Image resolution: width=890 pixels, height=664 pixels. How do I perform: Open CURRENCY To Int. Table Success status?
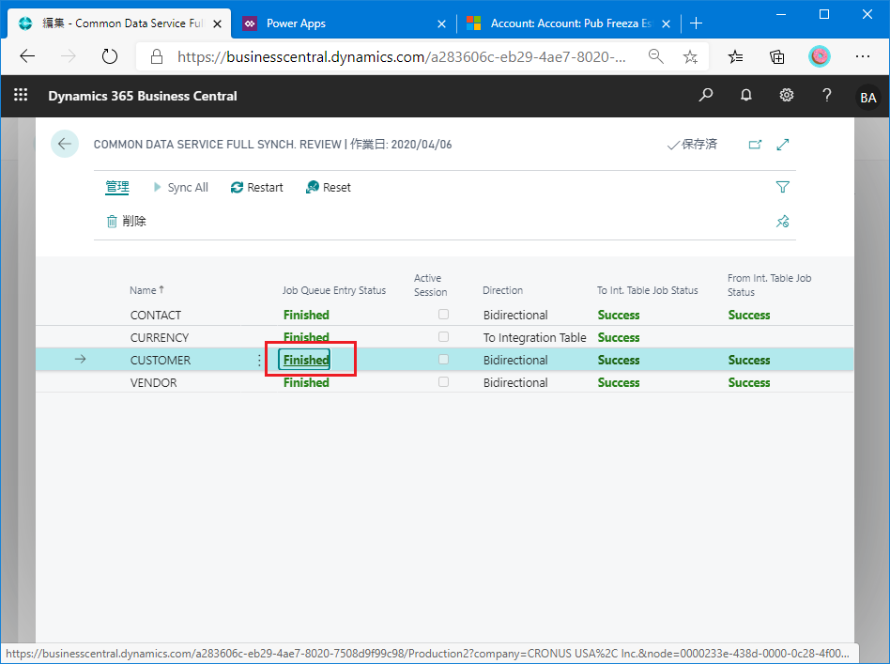pyautogui.click(x=618, y=337)
